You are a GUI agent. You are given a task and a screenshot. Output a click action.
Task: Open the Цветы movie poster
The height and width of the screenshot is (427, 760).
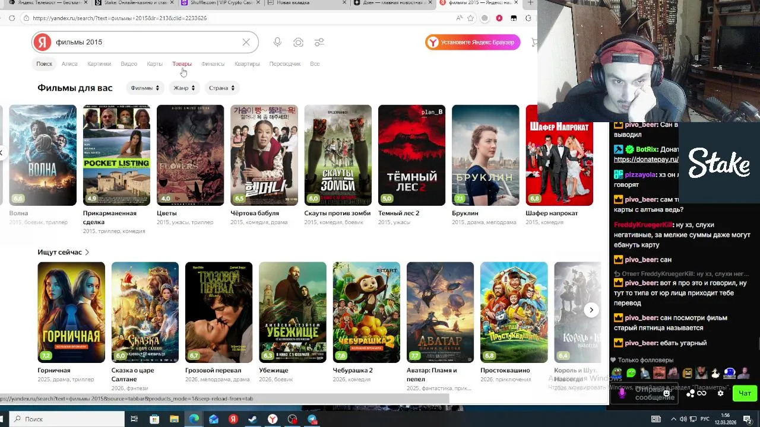190,155
